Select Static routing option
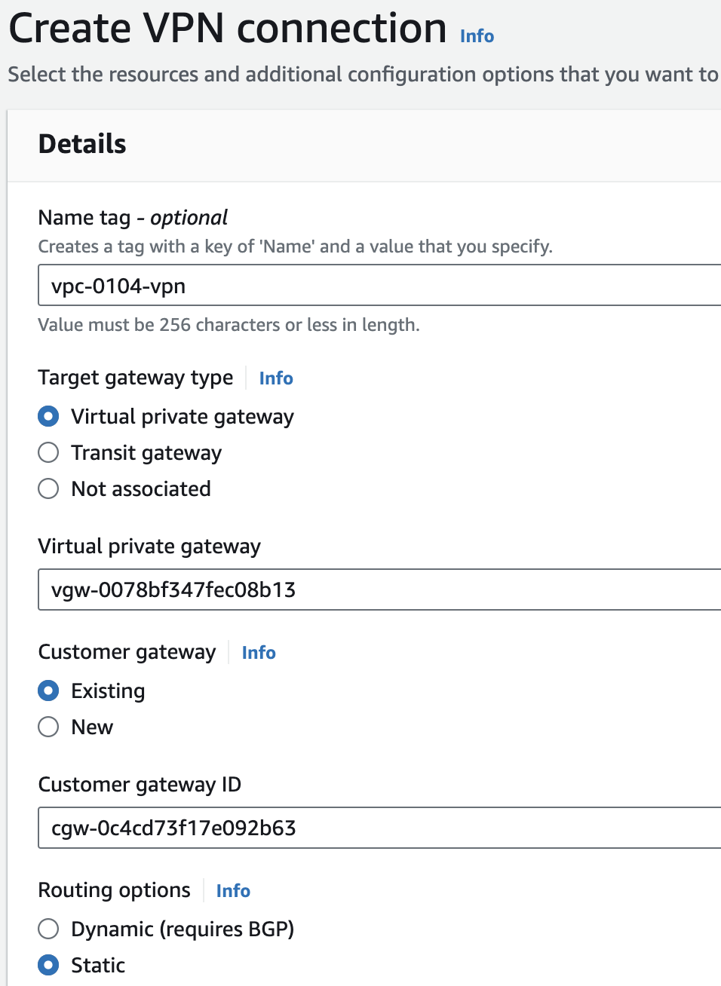Image resolution: width=721 pixels, height=986 pixels. 48,966
